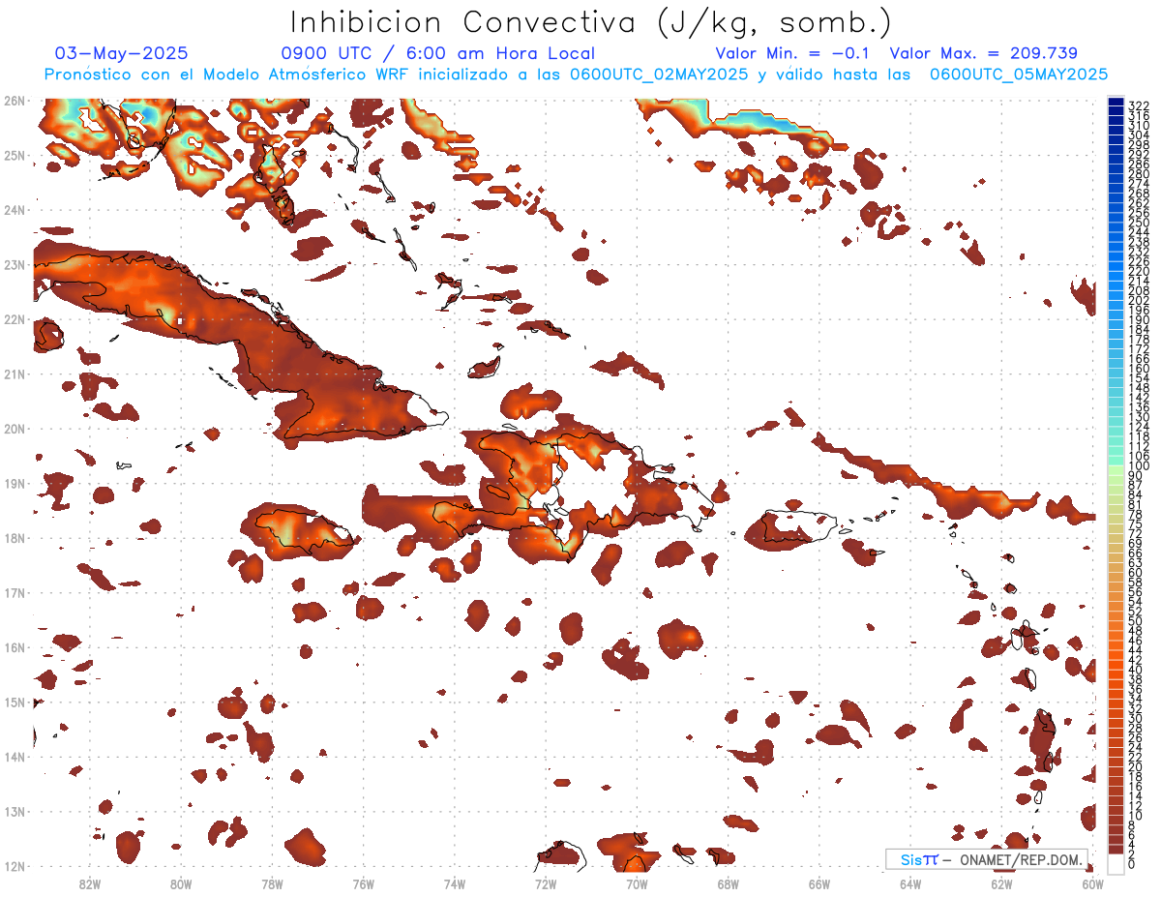
Task: Click the '16N' latitude label
Action: coord(14,647)
